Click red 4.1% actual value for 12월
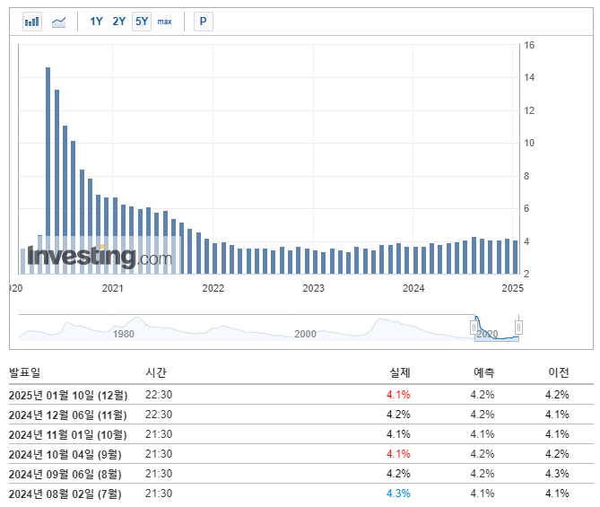Screen dimensions: 600x507 click(x=398, y=395)
